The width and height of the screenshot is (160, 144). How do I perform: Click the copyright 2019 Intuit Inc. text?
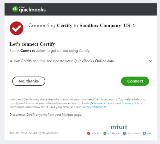pyautogui.click(x=34, y=133)
